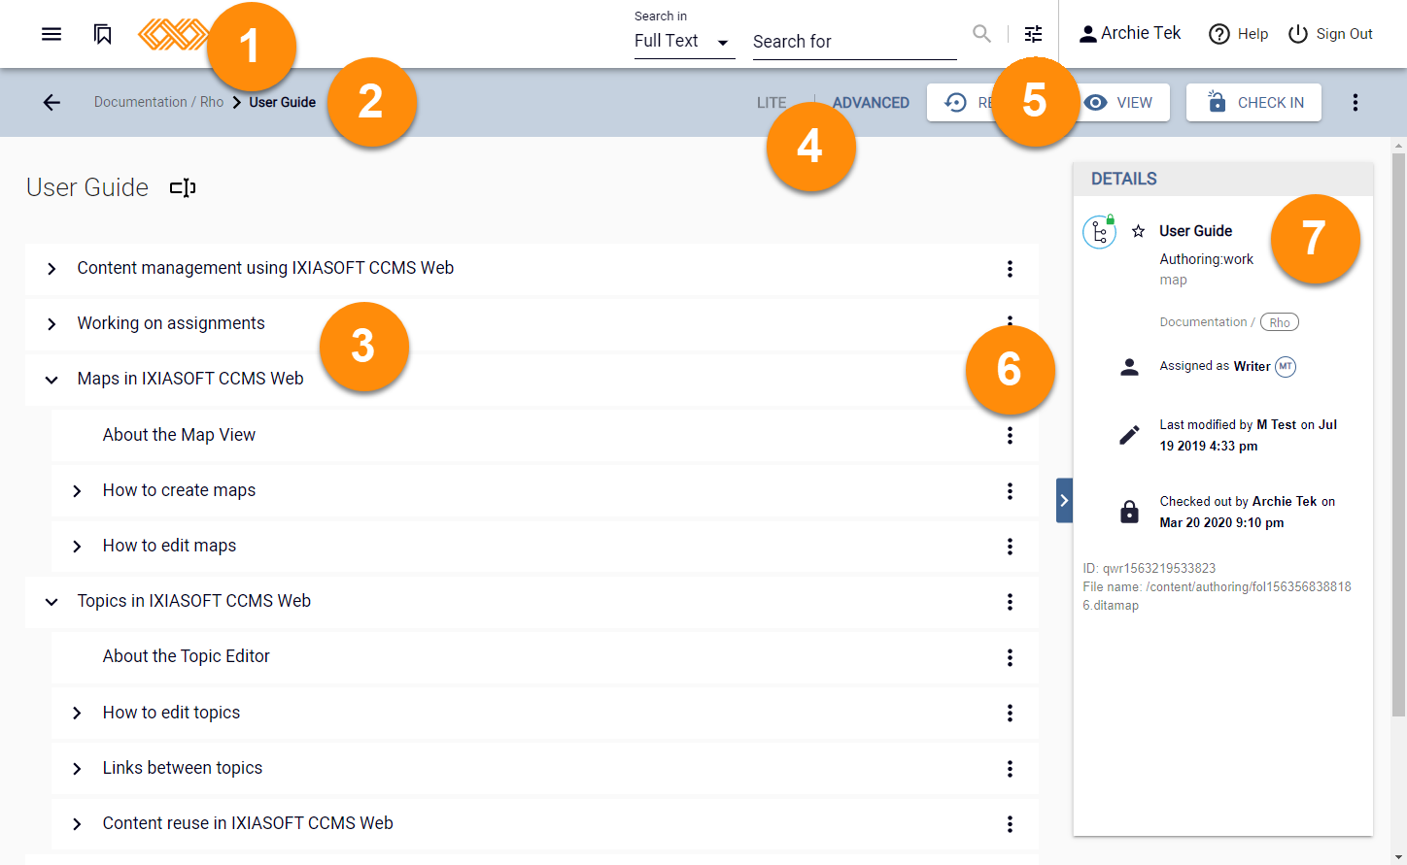Open Documentation / Rho breadcrumb
This screenshot has height=865, width=1407.
coord(158,102)
